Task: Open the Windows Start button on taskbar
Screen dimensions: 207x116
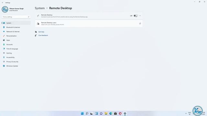Action: click(x=82, y=113)
